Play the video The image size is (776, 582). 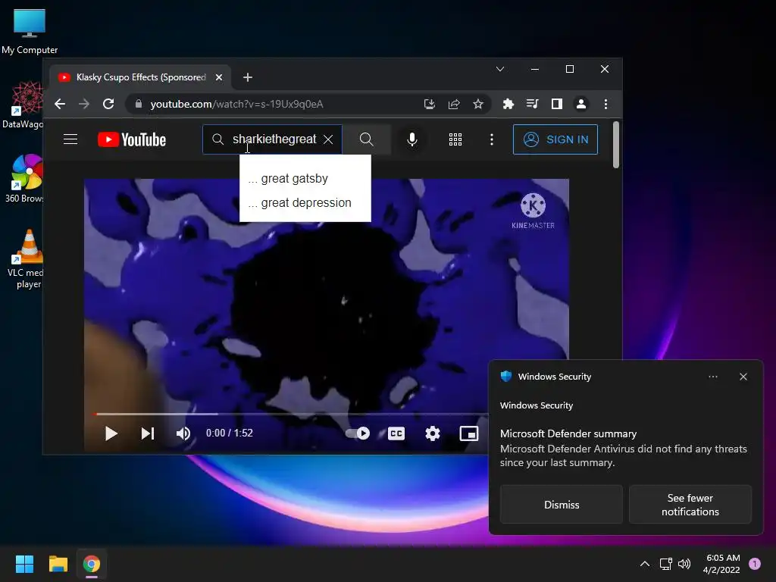(x=111, y=433)
